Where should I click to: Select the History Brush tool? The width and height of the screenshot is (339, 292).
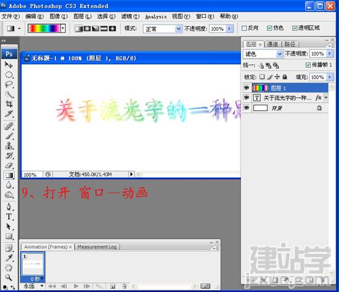point(9,156)
